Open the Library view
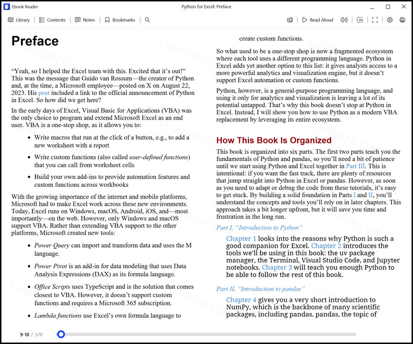This screenshot has width=413, height=344. coord(19,20)
